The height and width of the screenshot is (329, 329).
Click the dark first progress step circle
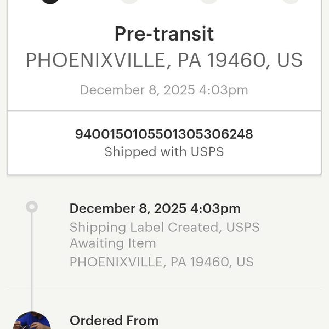point(50,1)
